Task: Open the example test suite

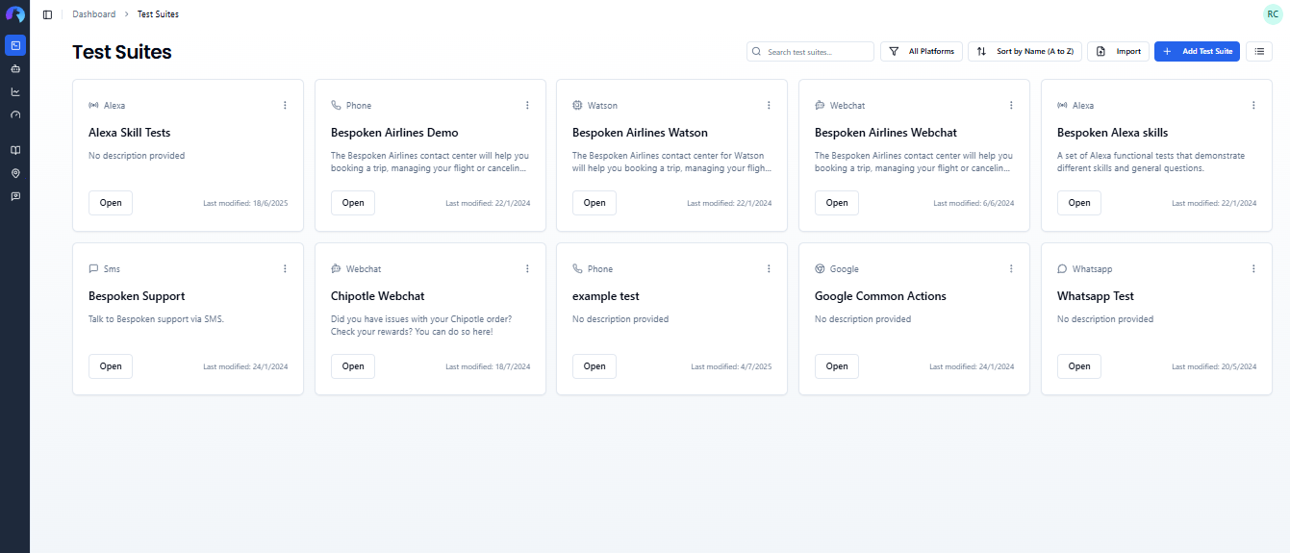Action: (594, 366)
